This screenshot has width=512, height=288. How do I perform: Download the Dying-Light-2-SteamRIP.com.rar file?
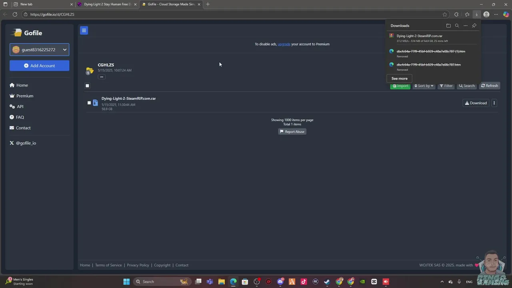point(476,103)
